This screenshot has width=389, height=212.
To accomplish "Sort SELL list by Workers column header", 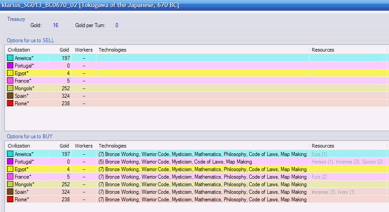I will (83, 50).
